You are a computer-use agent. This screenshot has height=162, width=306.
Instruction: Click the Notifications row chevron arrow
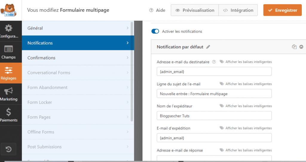(127, 43)
